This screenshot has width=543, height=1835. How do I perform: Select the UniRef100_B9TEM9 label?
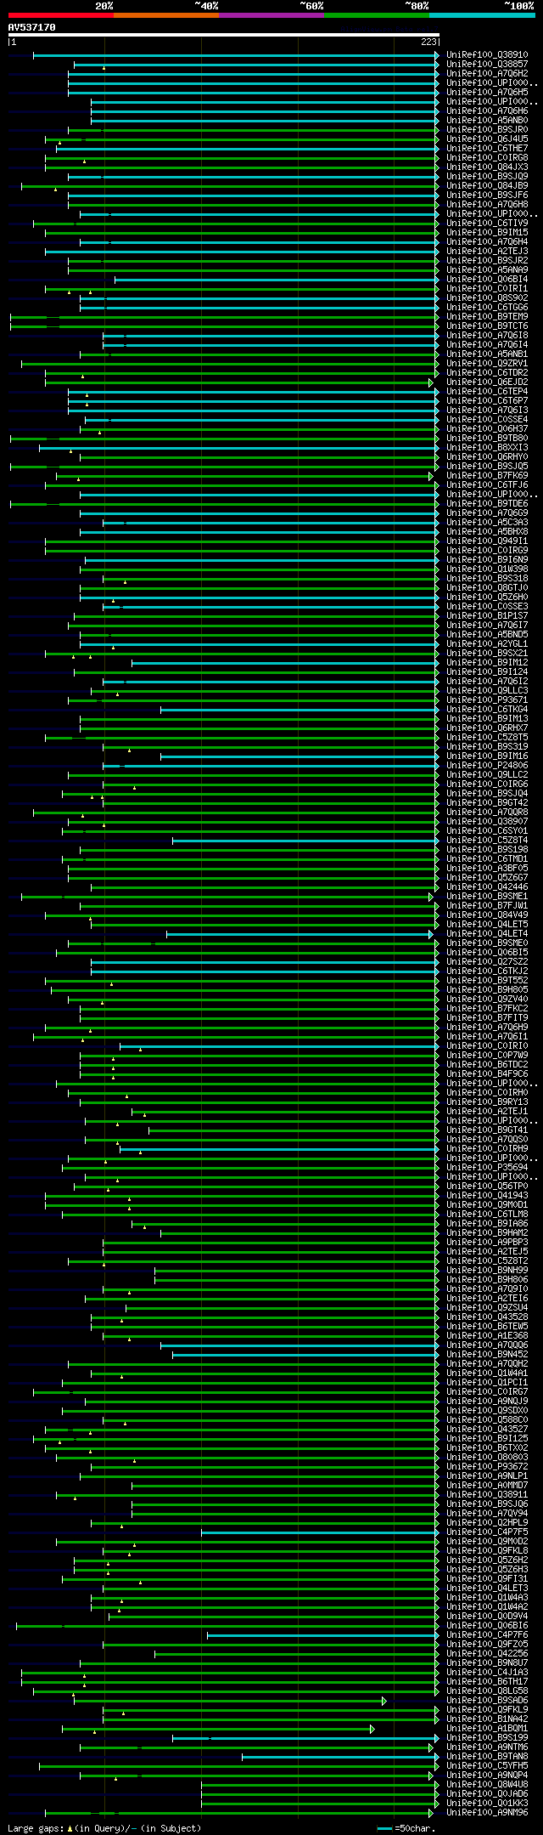click(x=487, y=317)
